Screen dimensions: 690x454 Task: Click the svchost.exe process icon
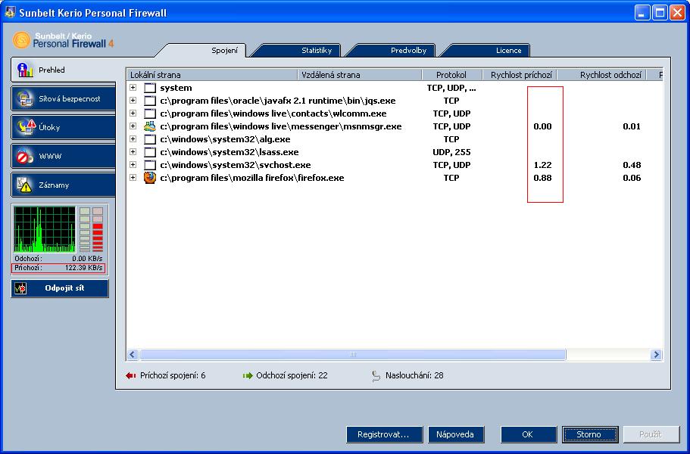pos(150,165)
